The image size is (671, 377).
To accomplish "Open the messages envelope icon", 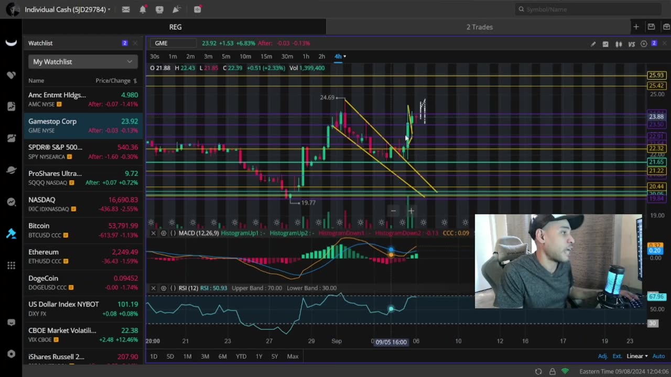I will (126, 9).
